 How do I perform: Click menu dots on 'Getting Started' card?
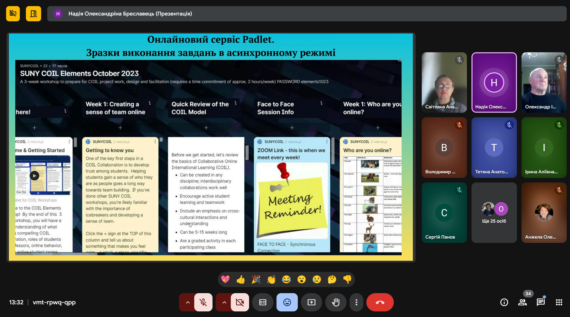click(x=69, y=142)
